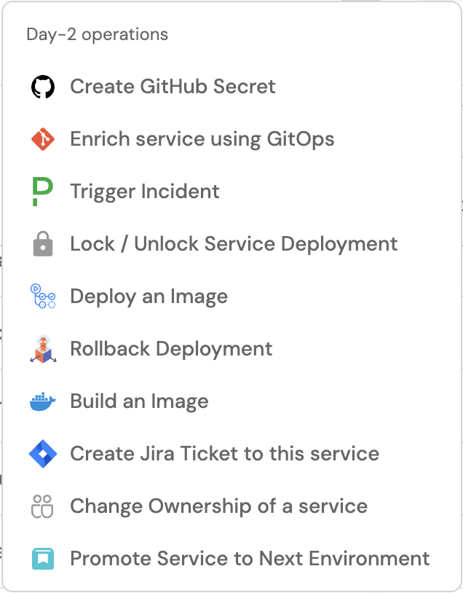This screenshot has height=593, width=463.
Task: Select Rollback Deployment option
Action: click(171, 349)
